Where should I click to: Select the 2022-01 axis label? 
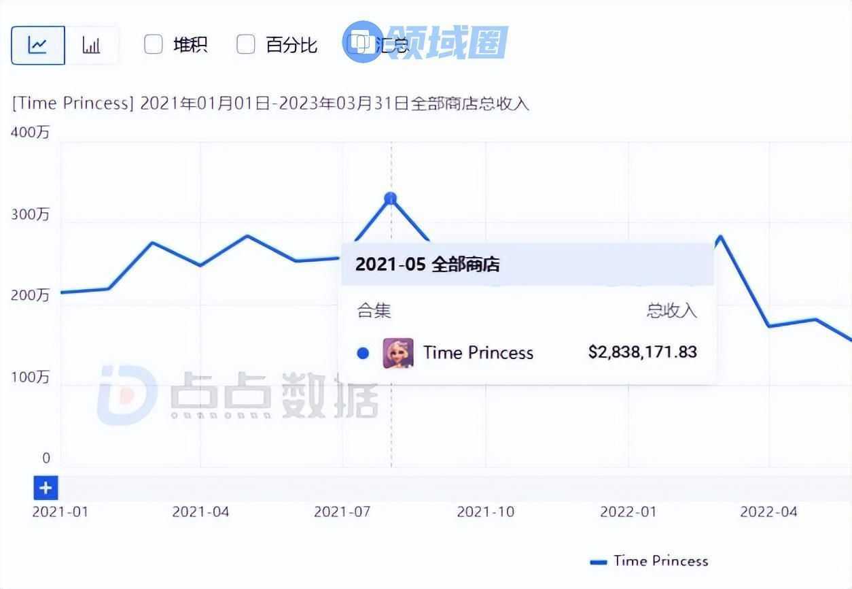click(x=628, y=511)
